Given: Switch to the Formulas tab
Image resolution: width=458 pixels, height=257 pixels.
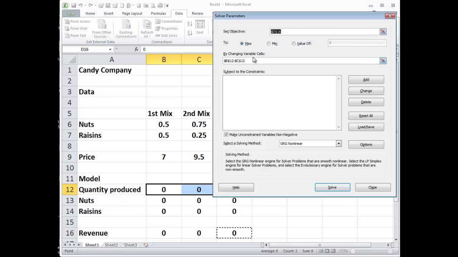Looking at the screenshot, I should click(159, 14).
